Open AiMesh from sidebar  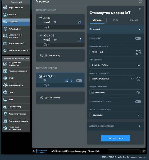(x=16, y=15)
